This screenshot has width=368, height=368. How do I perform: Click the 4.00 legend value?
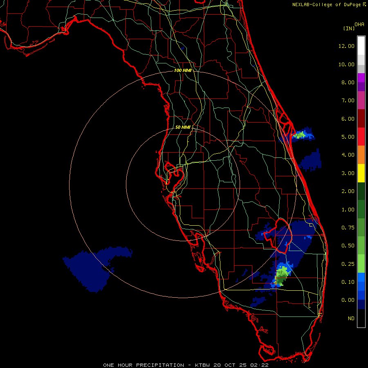pyautogui.click(x=348, y=155)
